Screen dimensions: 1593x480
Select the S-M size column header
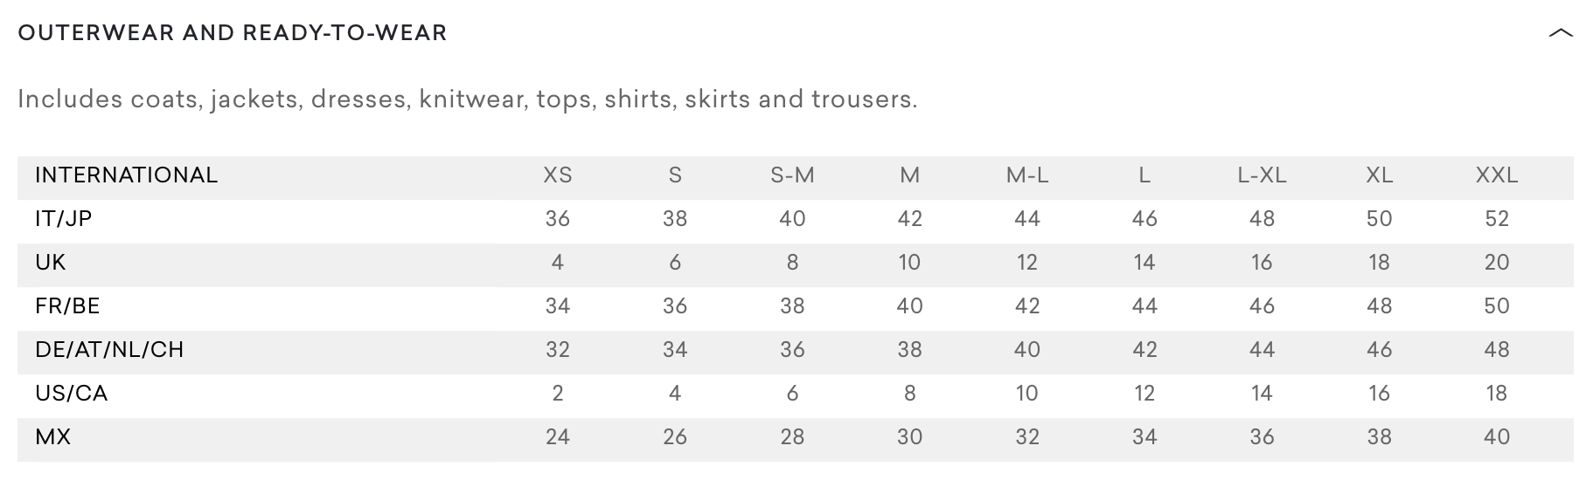pyautogui.click(x=792, y=175)
